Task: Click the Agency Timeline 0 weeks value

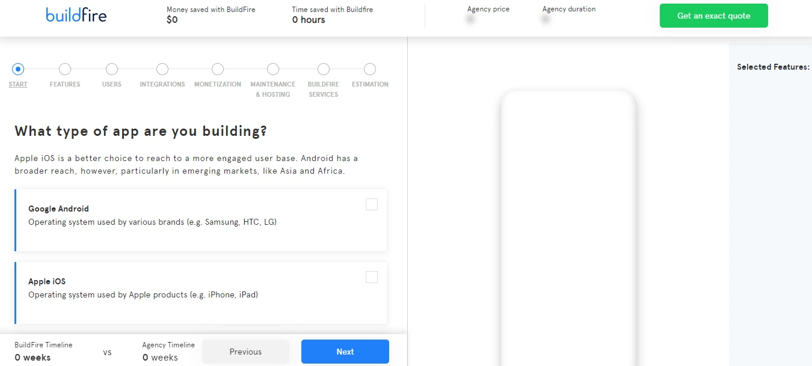Action: coord(160,358)
